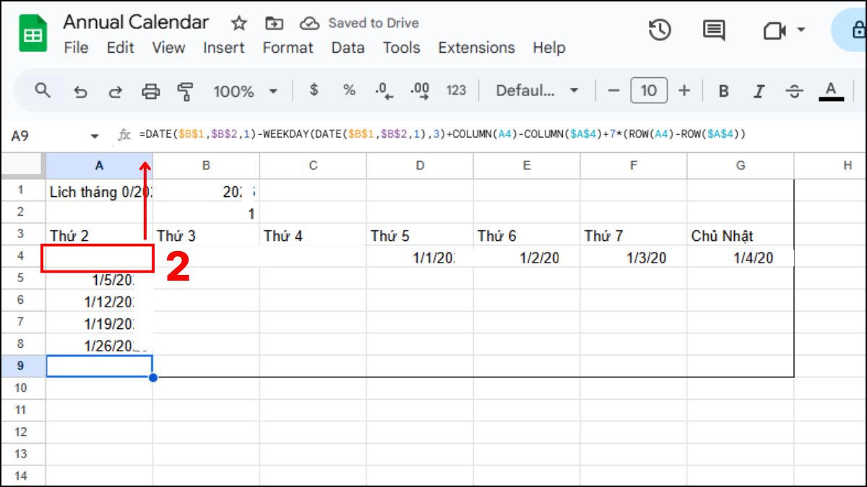Click the Undo button
This screenshot has height=487, width=867.
point(81,91)
